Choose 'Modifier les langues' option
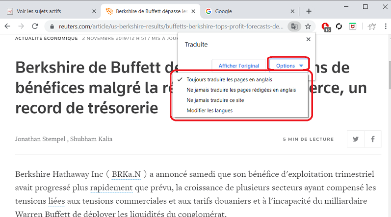Image resolution: width=391 pixels, height=217 pixels. click(x=241, y=111)
